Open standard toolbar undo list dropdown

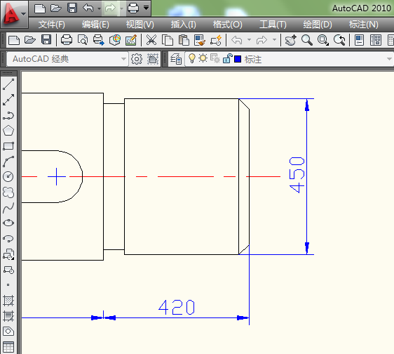[250, 40]
